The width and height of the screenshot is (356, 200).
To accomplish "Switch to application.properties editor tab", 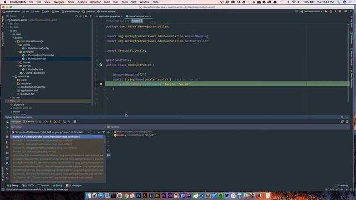I will [x=109, y=16].
